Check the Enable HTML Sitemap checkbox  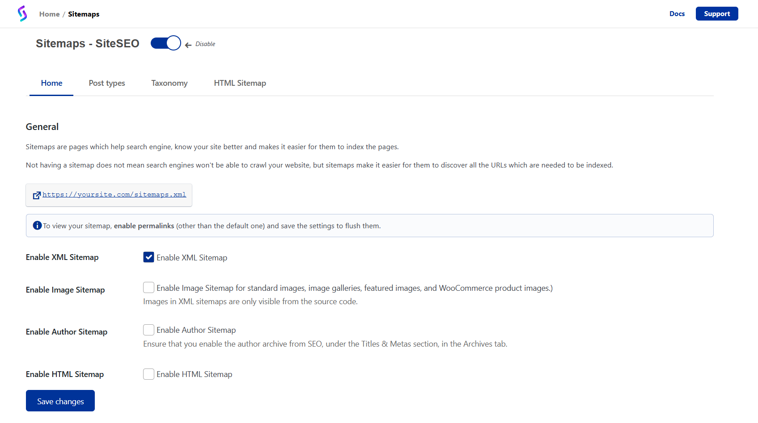click(148, 374)
